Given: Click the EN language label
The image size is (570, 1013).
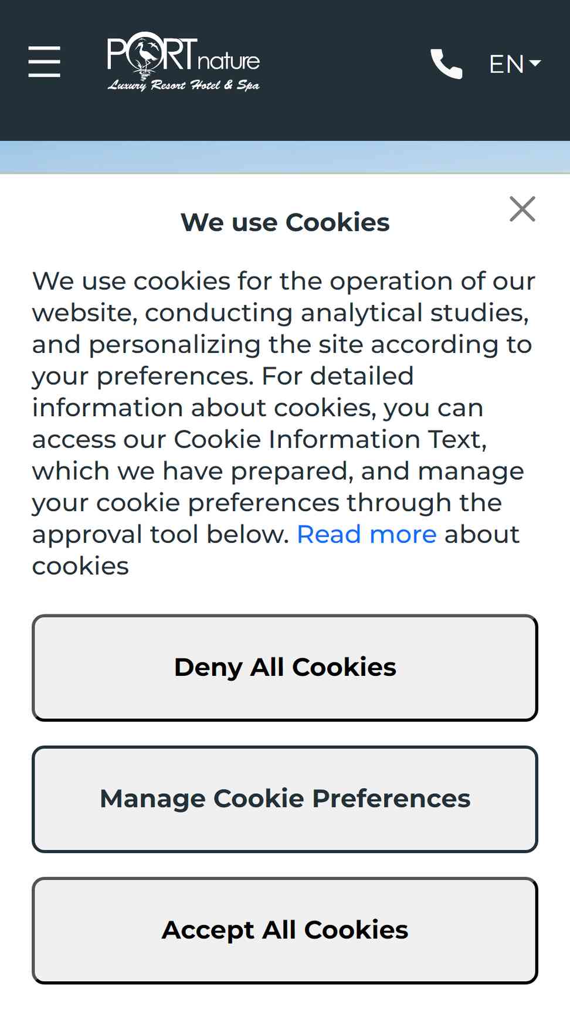Looking at the screenshot, I should coord(507,64).
